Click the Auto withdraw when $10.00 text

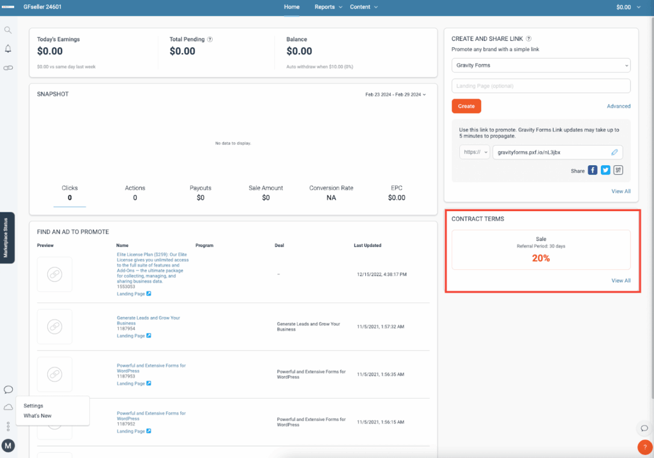[319, 67]
